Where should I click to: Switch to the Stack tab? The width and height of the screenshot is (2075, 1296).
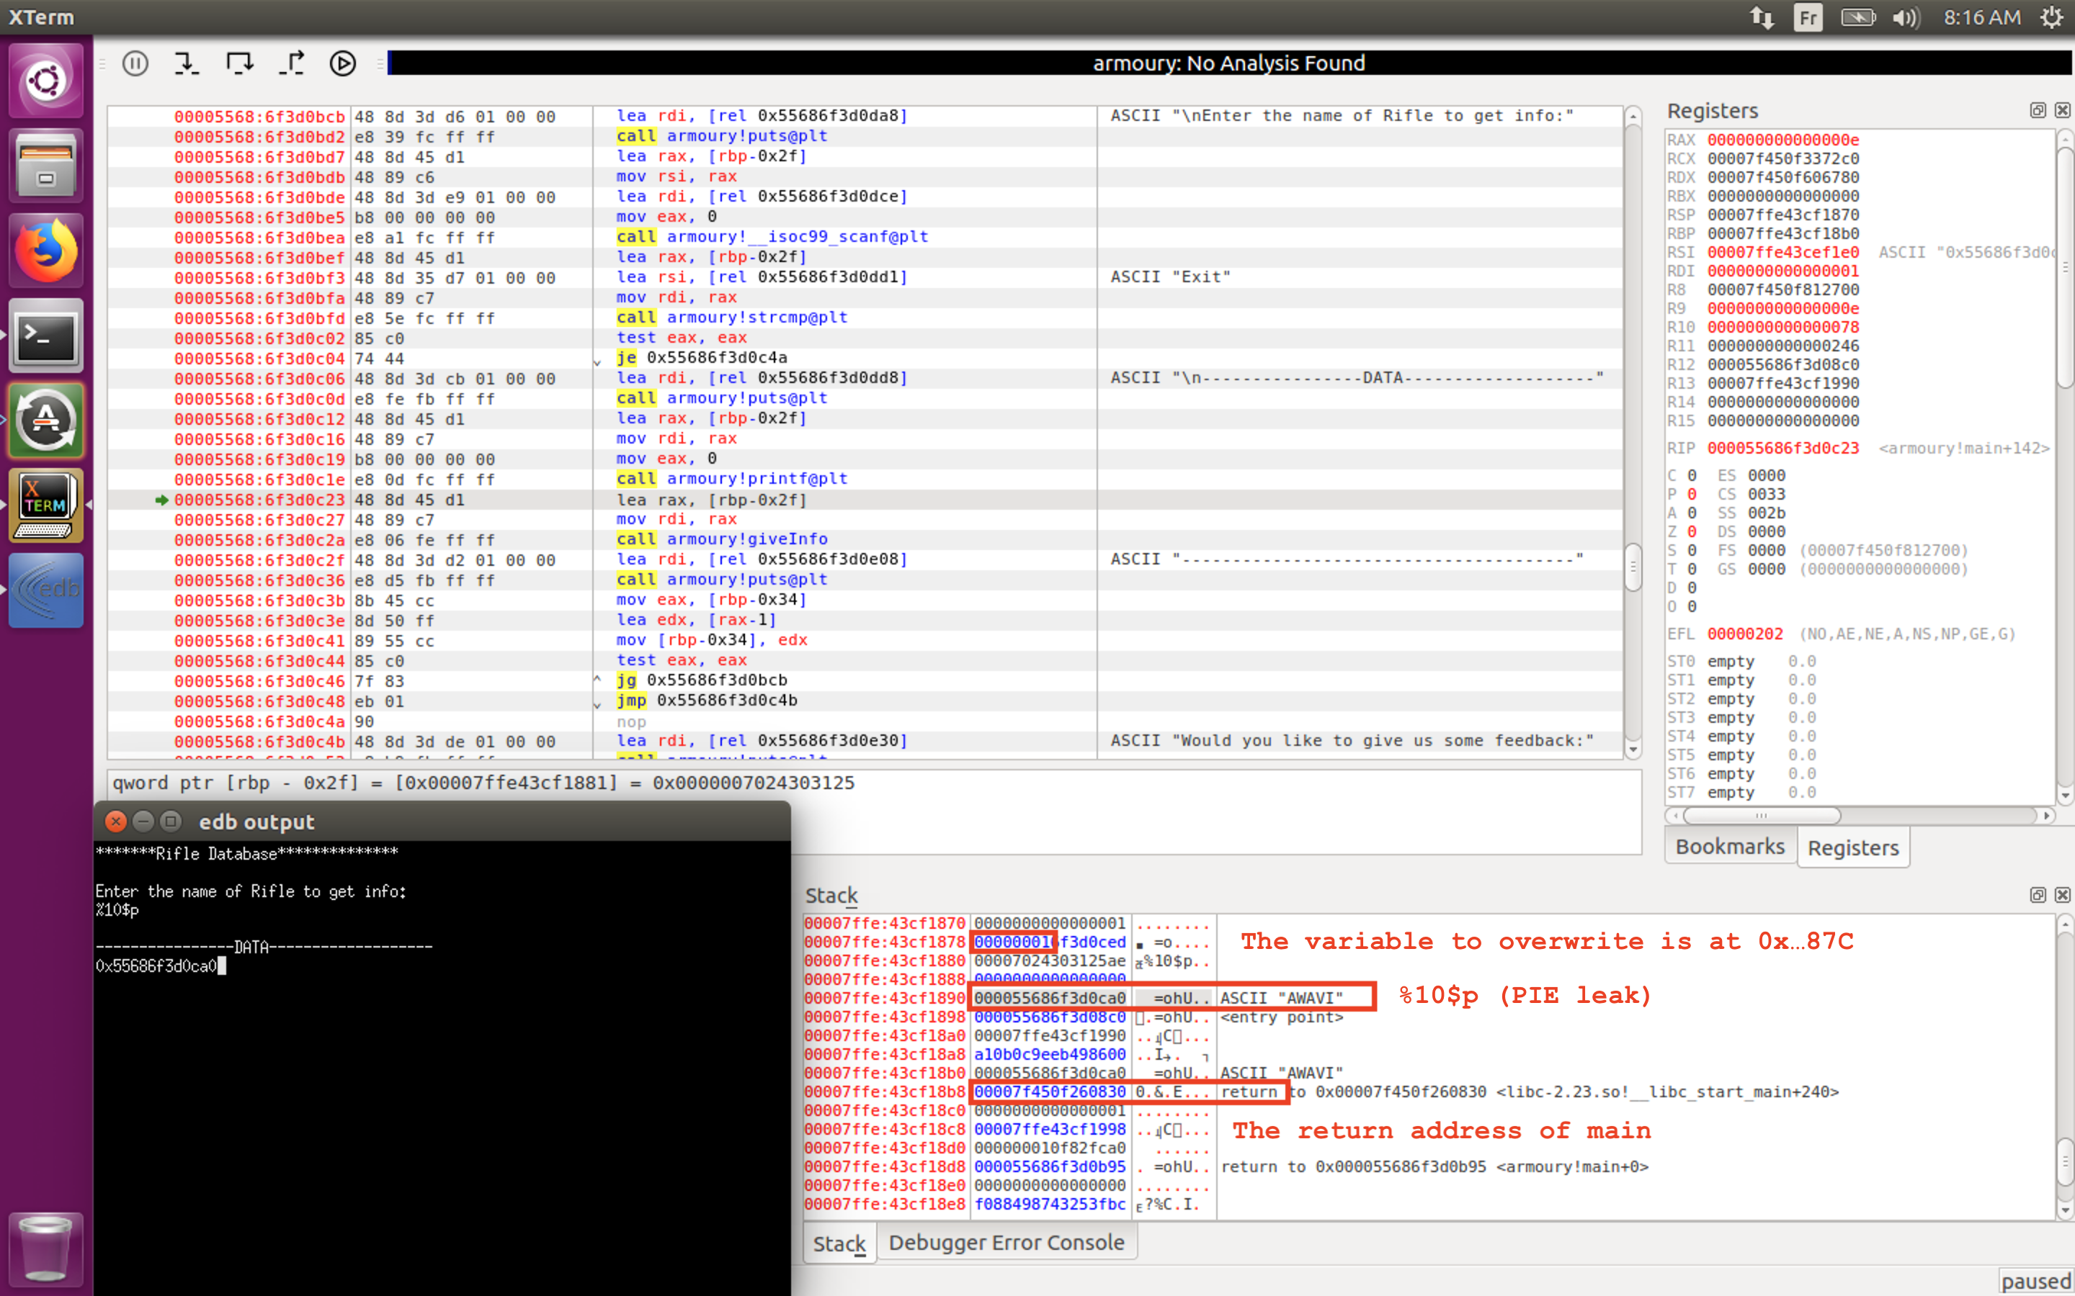(x=839, y=1243)
